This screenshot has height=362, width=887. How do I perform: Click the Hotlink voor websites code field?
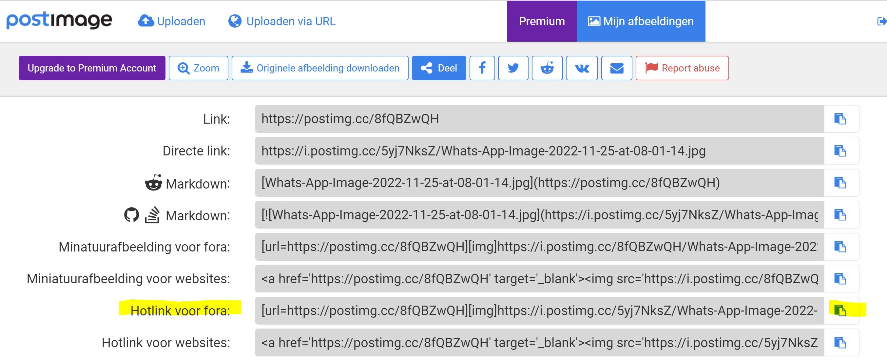tap(539, 343)
